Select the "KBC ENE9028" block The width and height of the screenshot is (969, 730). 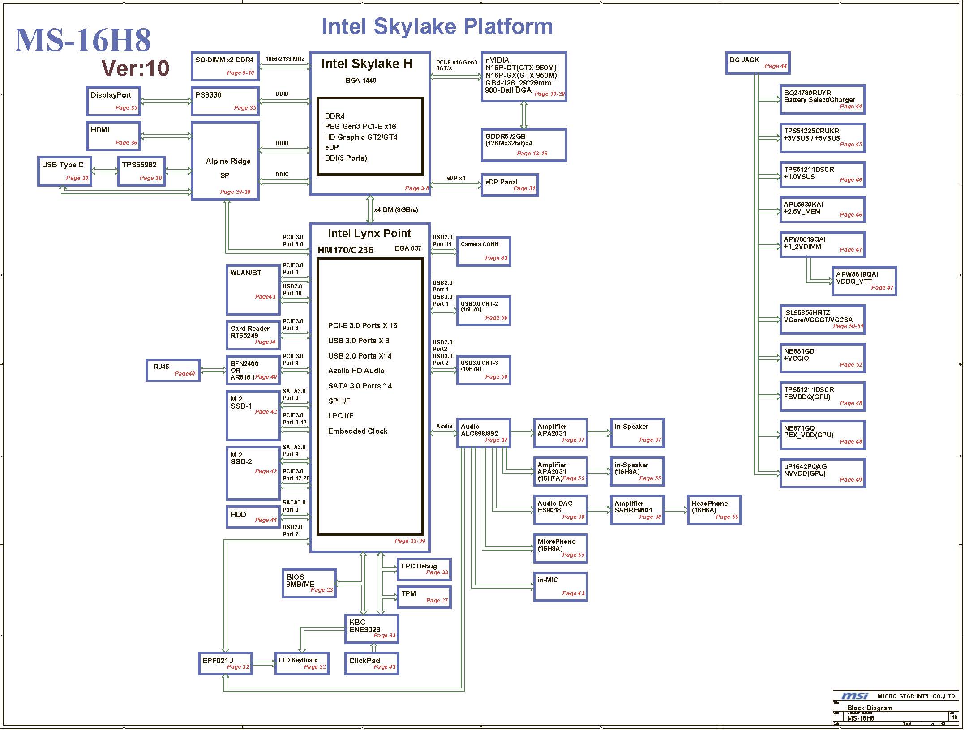point(372,629)
